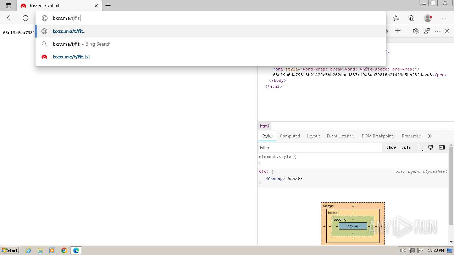Open the Event Listeners tab
Screen dimensions: 454x255
tap(341, 136)
